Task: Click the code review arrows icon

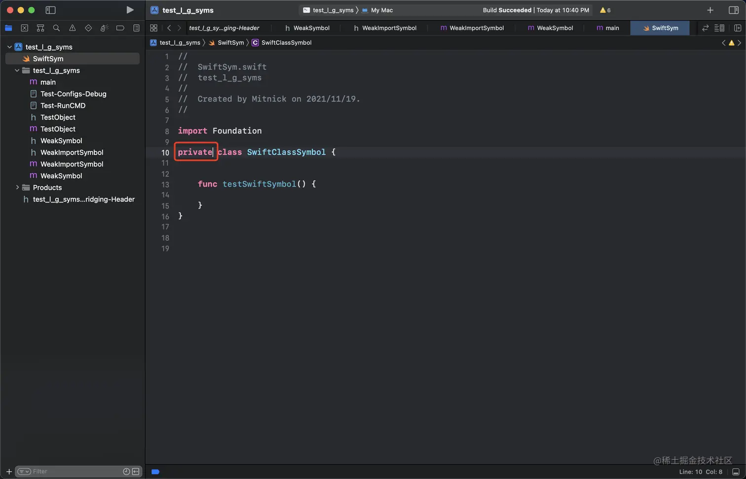Action: [706, 28]
